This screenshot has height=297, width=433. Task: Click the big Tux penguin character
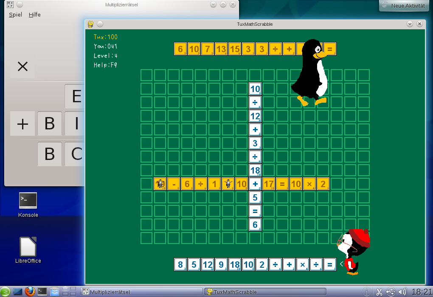[310, 72]
